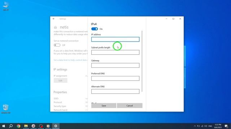
Task: Open the taskbar clock and date
Action: [218, 126]
